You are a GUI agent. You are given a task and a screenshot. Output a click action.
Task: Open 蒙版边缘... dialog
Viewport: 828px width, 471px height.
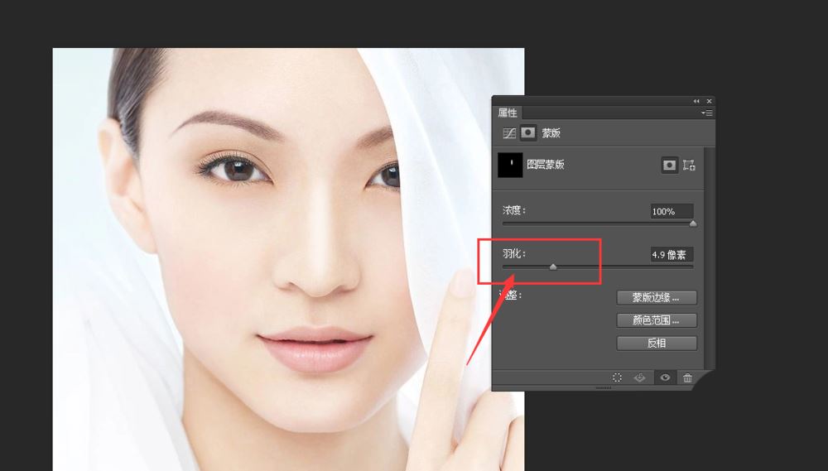[x=657, y=297]
